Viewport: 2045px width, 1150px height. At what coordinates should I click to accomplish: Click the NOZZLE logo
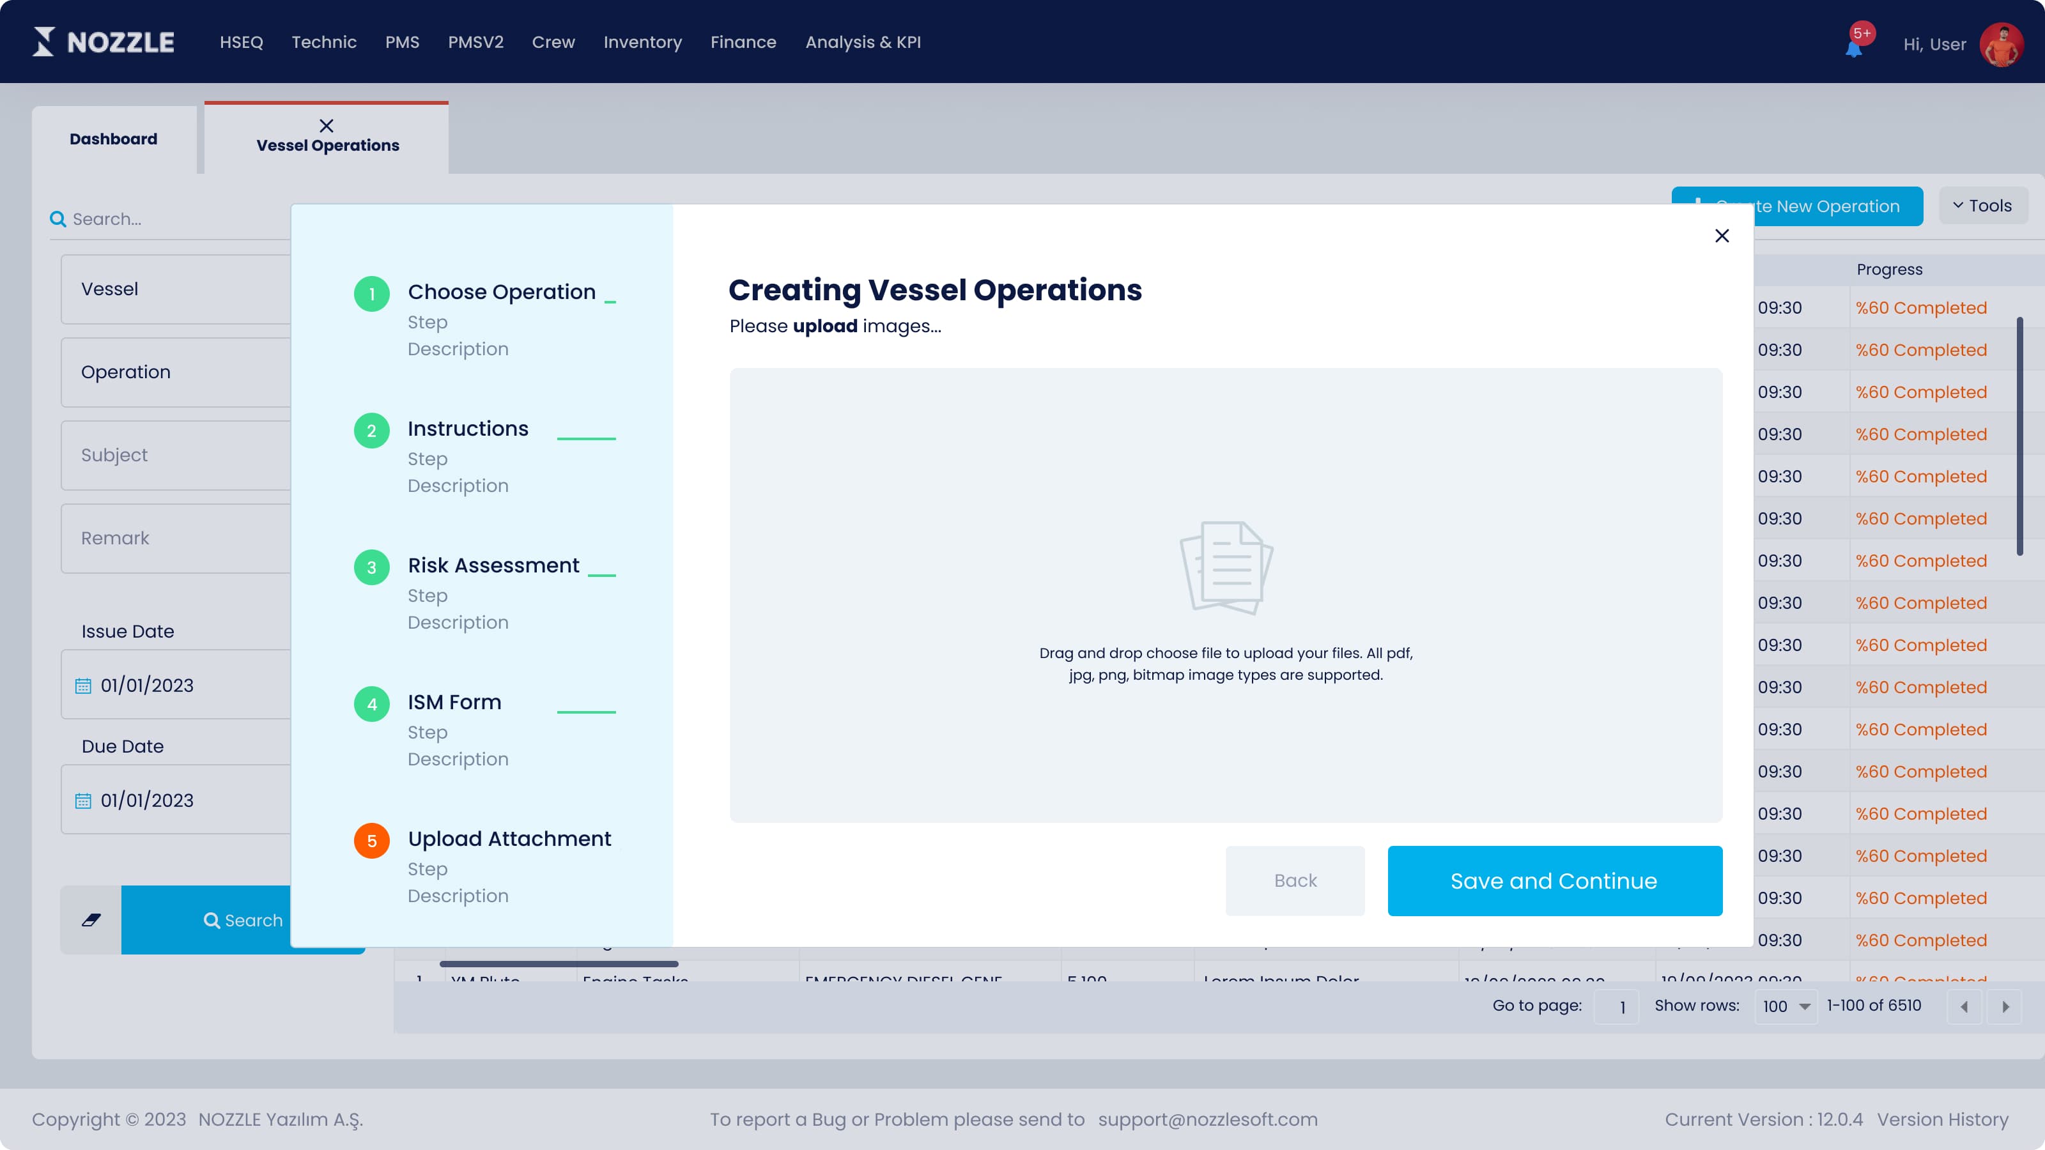click(x=103, y=42)
